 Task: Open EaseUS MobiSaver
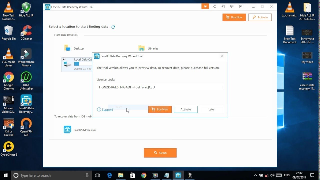tap(80, 130)
